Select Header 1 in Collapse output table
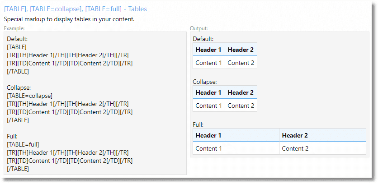Image resolution: width=378 pixels, height=184 pixels. click(208, 92)
